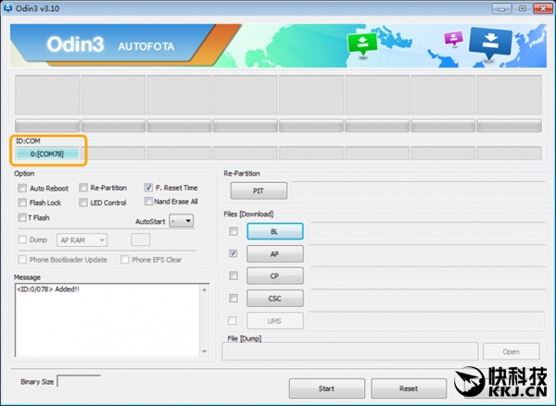
Task: Click the Message log scroll up arrow
Action: coord(205,289)
